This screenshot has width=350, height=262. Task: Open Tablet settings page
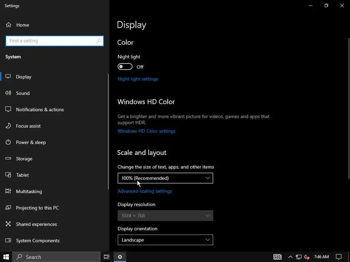[x=54, y=175]
